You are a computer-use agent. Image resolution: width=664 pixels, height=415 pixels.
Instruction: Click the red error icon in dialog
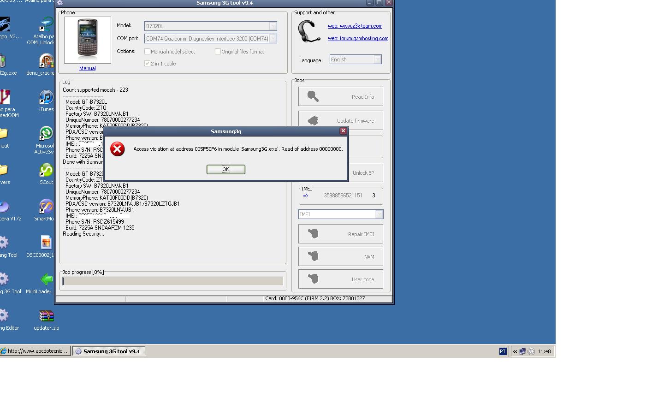[118, 149]
